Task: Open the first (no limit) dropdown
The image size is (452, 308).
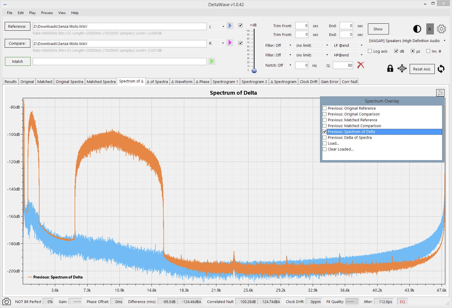Action: (x=312, y=45)
